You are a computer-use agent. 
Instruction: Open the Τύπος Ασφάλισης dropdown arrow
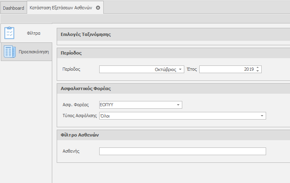click(262, 116)
